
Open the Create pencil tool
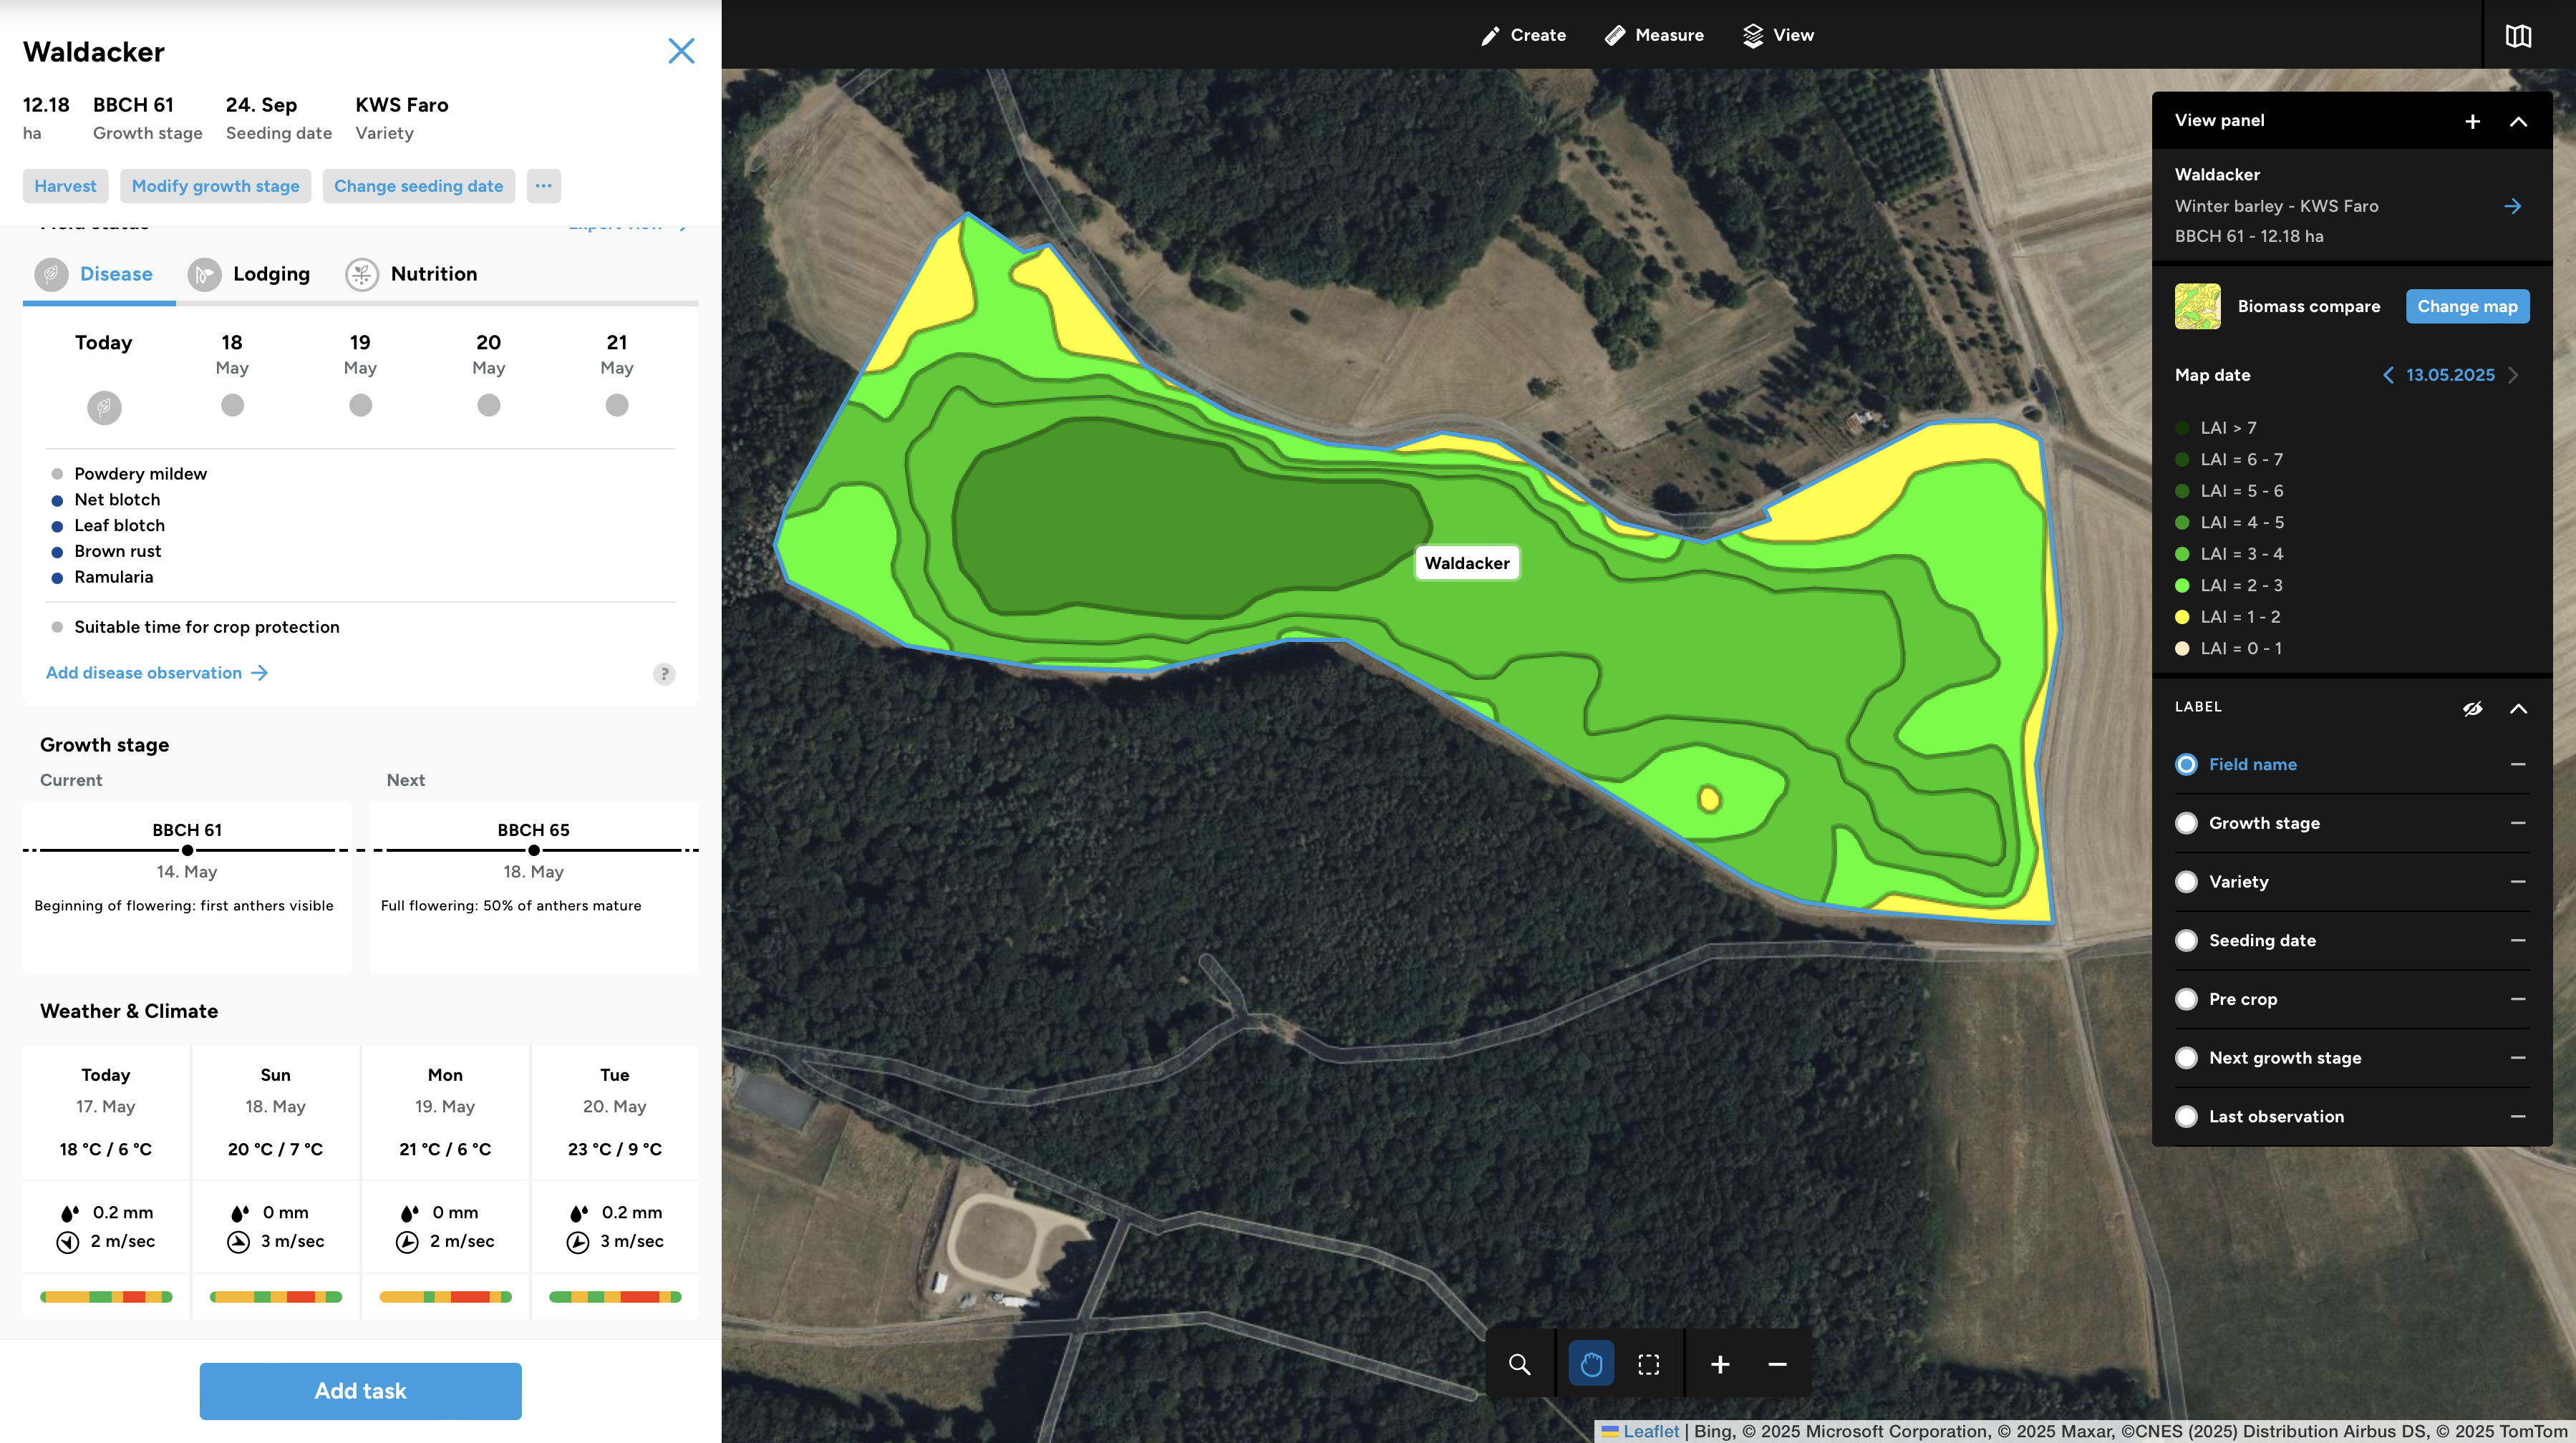(1523, 35)
